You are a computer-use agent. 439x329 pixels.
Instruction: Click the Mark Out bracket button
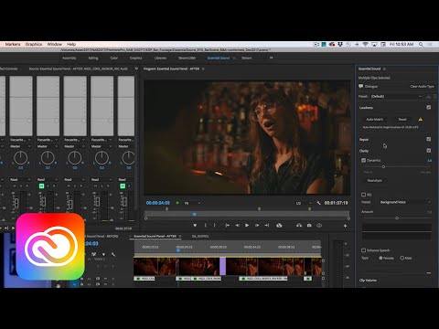tap(215, 226)
